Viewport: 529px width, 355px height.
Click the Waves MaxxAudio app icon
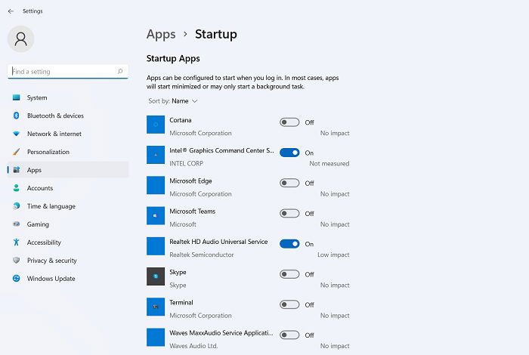156,337
